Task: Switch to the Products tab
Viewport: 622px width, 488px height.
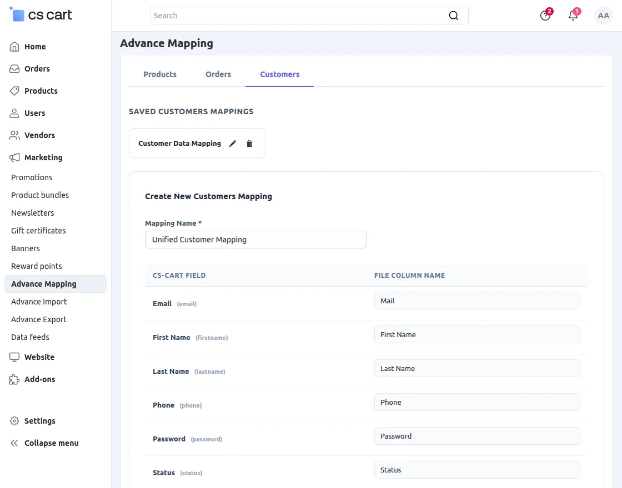Action: (x=160, y=74)
